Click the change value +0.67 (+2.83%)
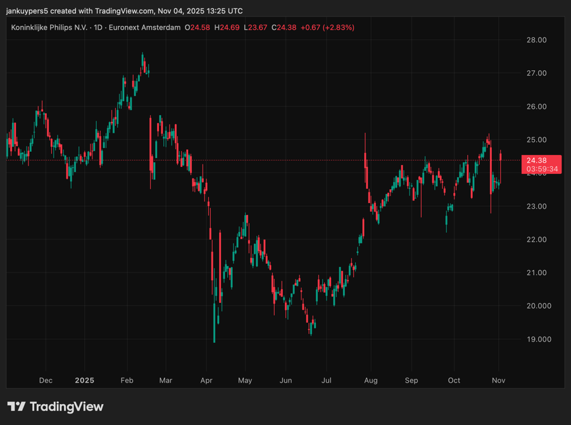 pyautogui.click(x=327, y=27)
